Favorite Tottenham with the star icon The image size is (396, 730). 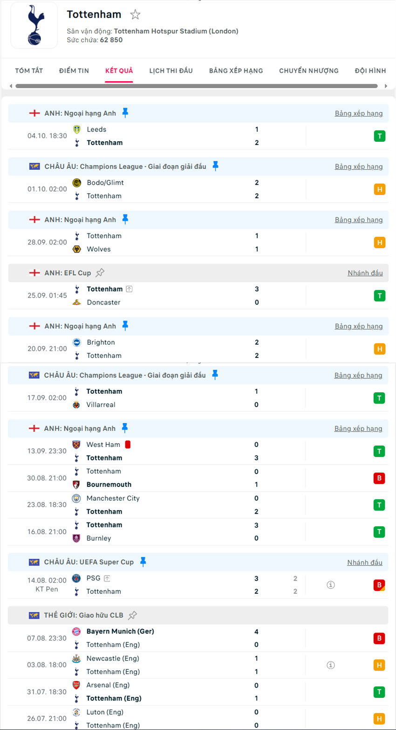[x=135, y=14]
